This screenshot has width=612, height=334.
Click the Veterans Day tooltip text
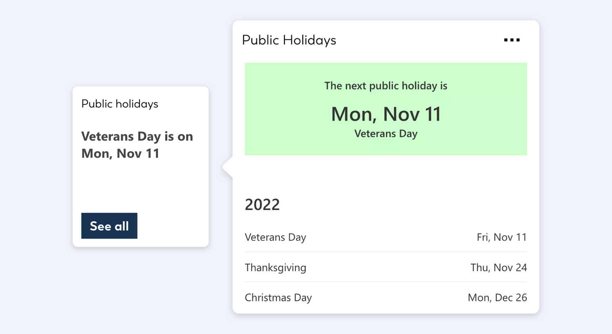click(137, 145)
